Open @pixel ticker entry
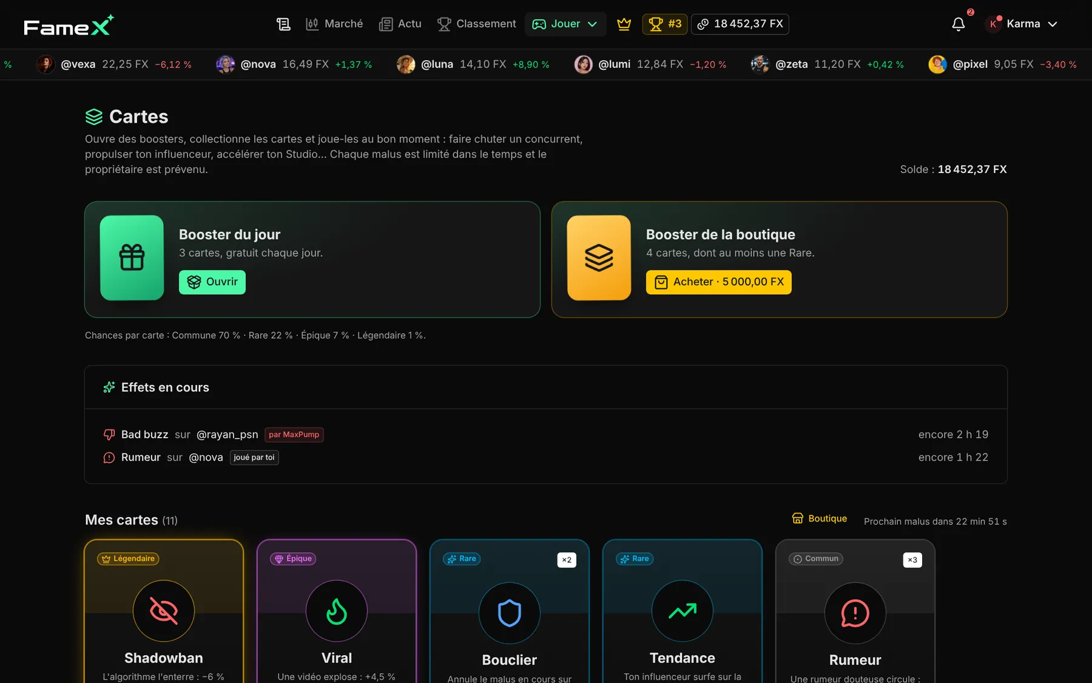 [x=1003, y=64]
